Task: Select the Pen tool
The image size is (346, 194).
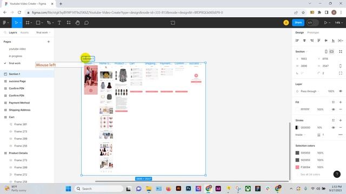Action: [49, 23]
